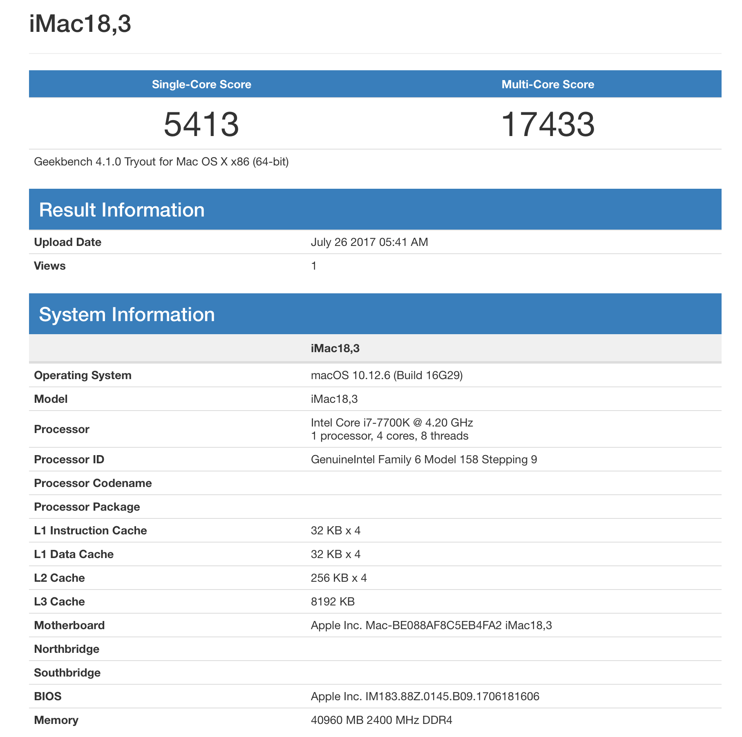The image size is (742, 737).
Task: Select the L3 Cache value 8192 KB
Action: pos(333,601)
